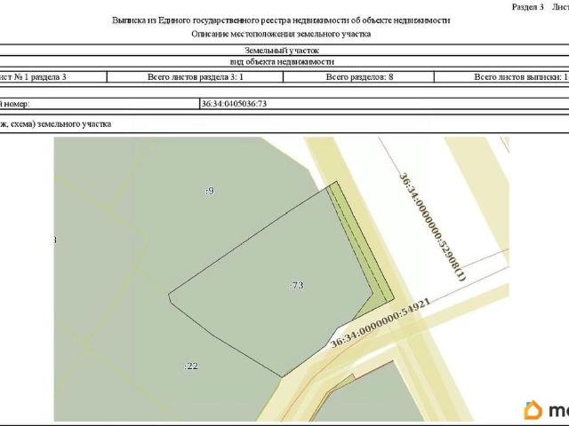Click subtitle 'Описание местоположения земельного участка'
Viewport: 569px width, 426px height.
[281, 34]
